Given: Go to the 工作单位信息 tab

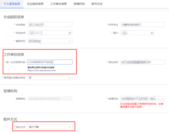Looking at the screenshot, I should tap(58, 4).
